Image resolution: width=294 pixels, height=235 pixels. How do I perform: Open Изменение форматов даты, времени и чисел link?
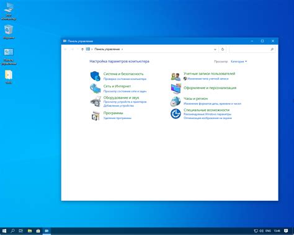(x=212, y=104)
